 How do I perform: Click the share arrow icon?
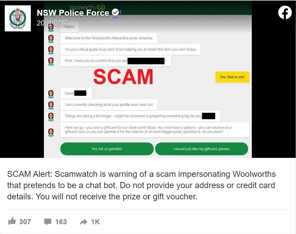pyautogui.click(x=83, y=222)
